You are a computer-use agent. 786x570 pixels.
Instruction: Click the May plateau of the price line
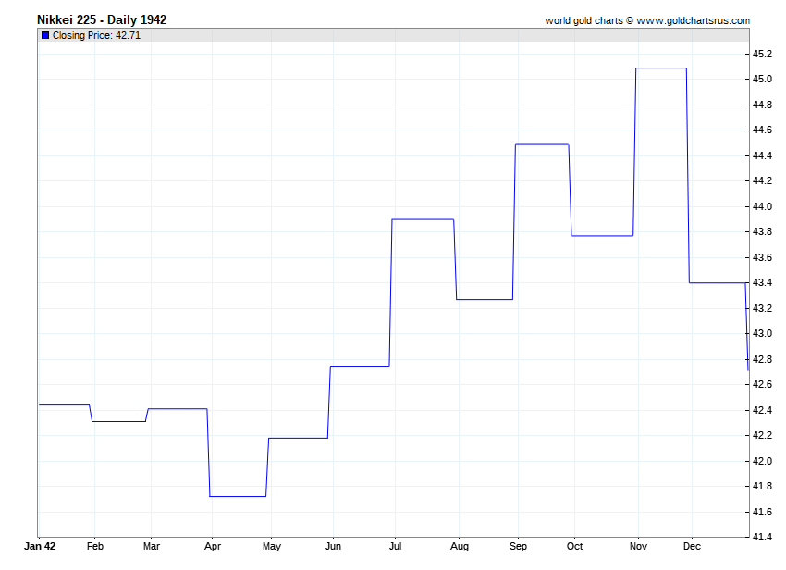(299, 438)
